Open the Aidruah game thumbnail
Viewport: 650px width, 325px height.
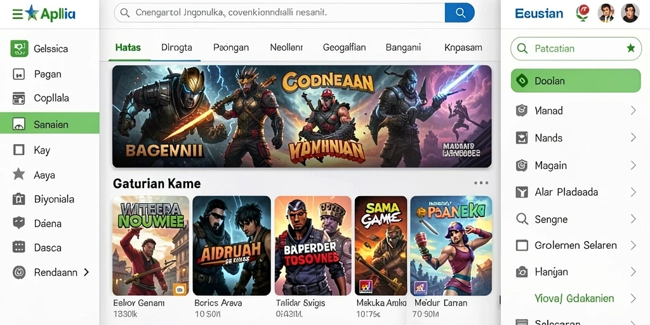(232, 246)
